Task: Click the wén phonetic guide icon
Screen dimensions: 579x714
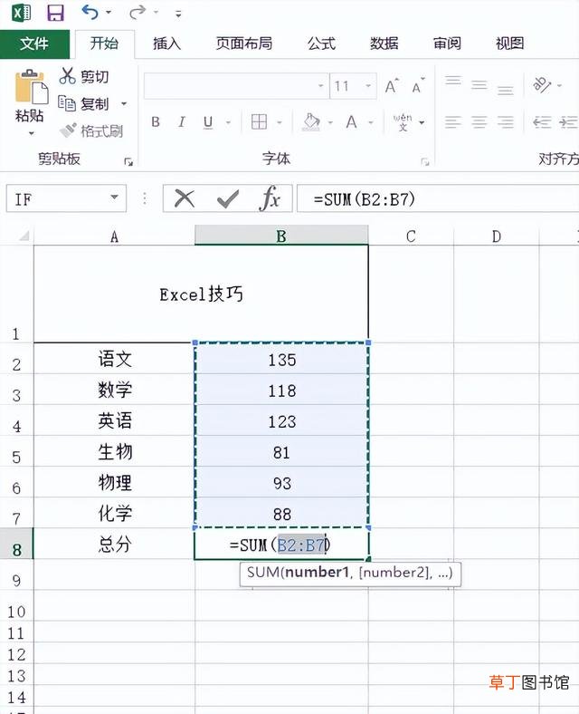Action: tap(403, 122)
